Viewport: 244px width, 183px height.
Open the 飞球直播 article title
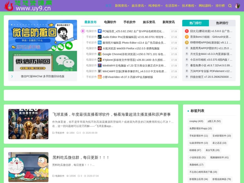[x=111, y=114]
